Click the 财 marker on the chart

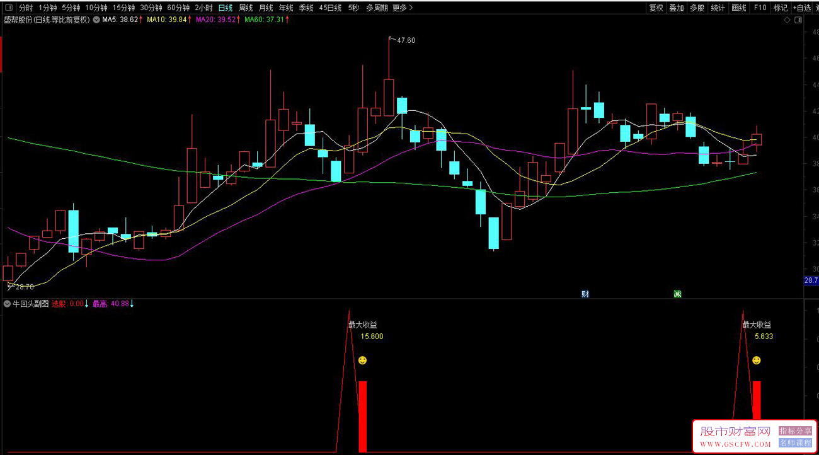(x=585, y=294)
